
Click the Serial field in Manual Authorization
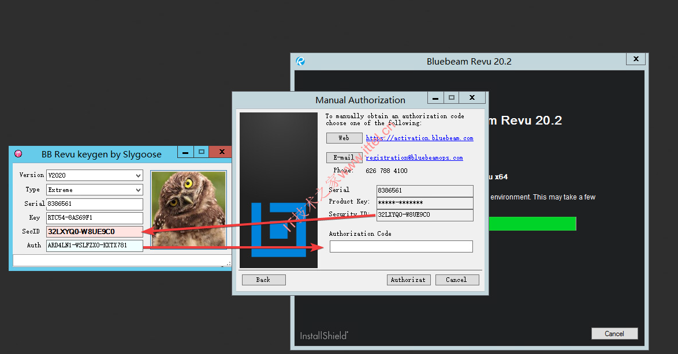pos(425,191)
